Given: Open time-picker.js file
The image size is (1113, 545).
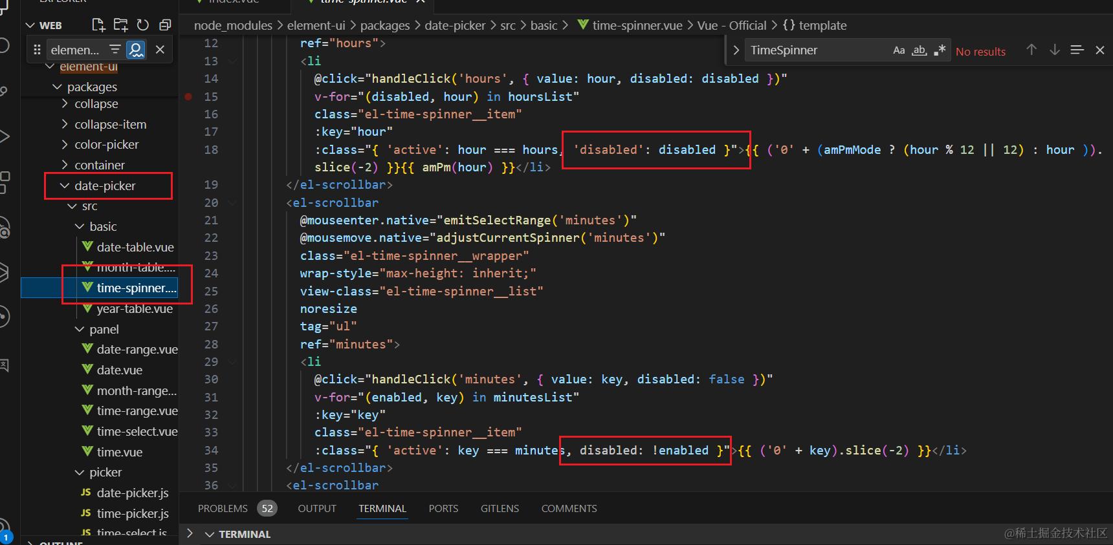Looking at the screenshot, I should (x=133, y=513).
